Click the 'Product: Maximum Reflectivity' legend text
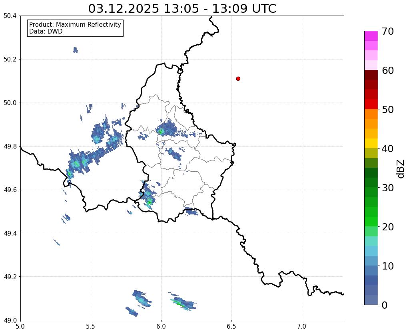 coord(75,24)
